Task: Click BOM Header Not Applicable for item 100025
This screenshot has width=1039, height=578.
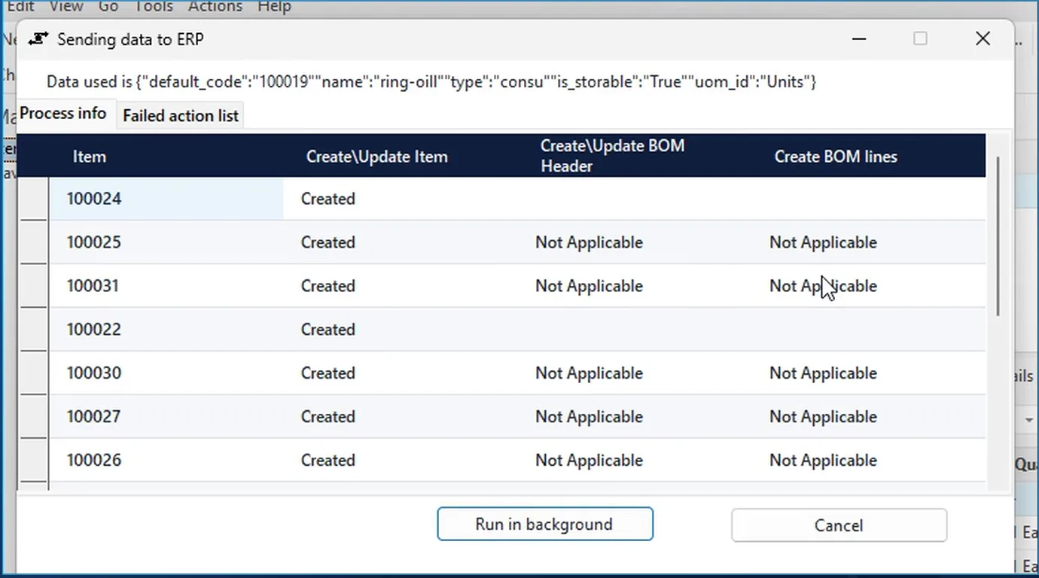Action: pyautogui.click(x=589, y=242)
